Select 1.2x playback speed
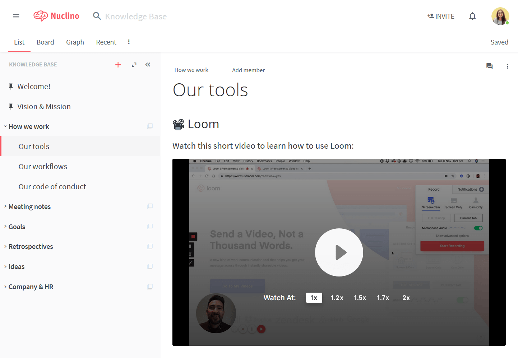This screenshot has height=358, width=518. pyautogui.click(x=337, y=298)
